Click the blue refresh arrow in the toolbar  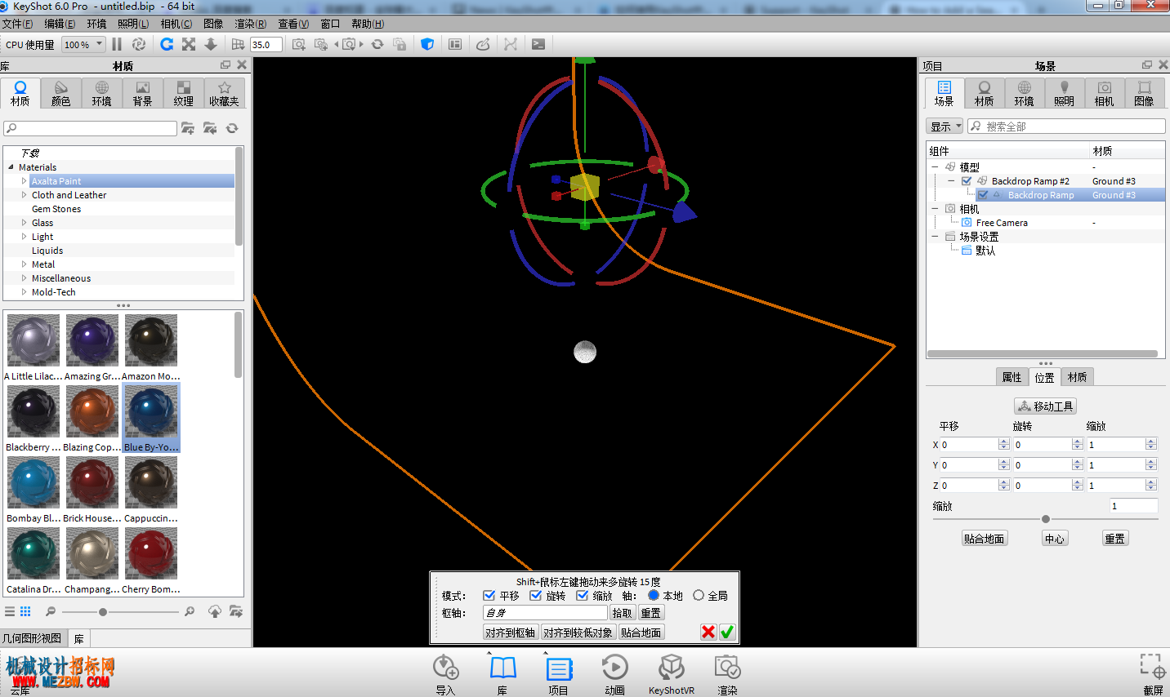coord(167,44)
